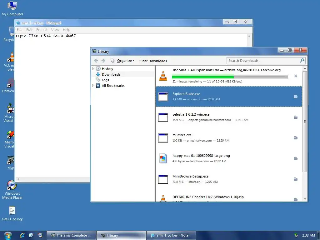Select happy-mac-01-100629998-large.png entry
The height and width of the screenshot is (240, 320).
[229, 158]
